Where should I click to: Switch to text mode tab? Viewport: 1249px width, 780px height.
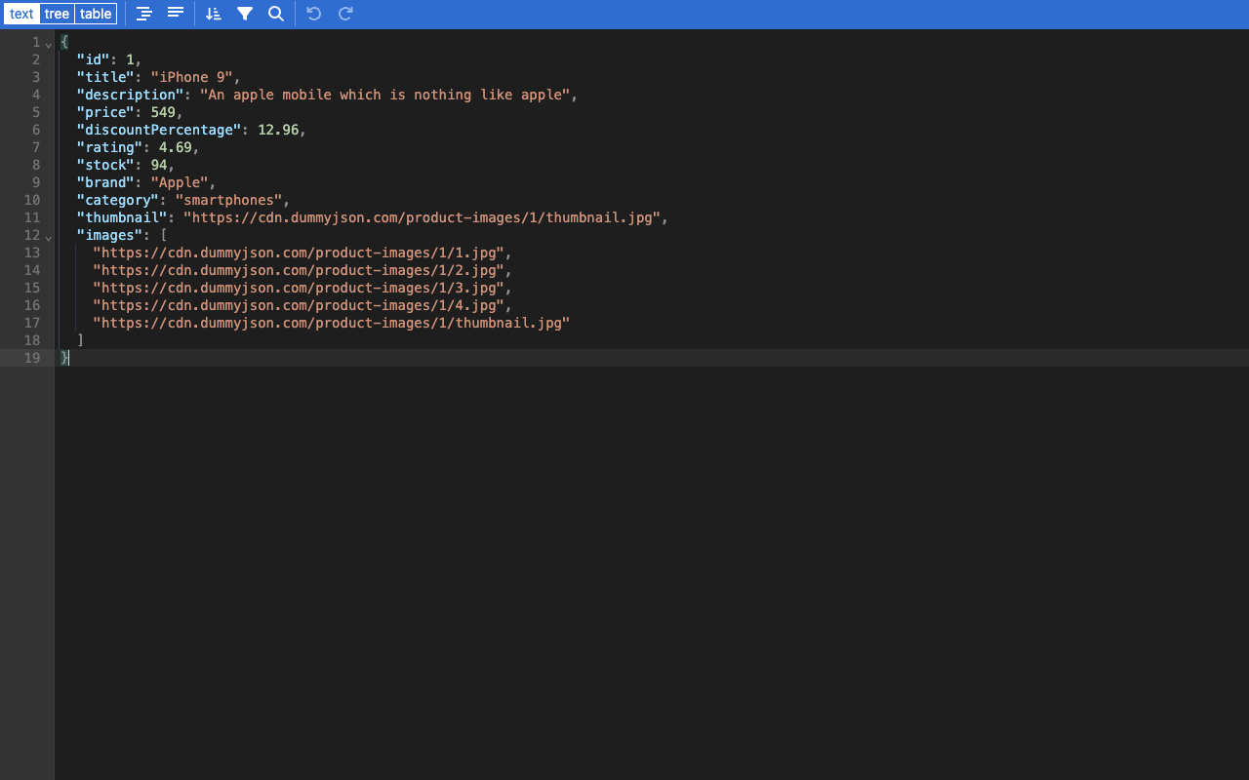point(21,14)
